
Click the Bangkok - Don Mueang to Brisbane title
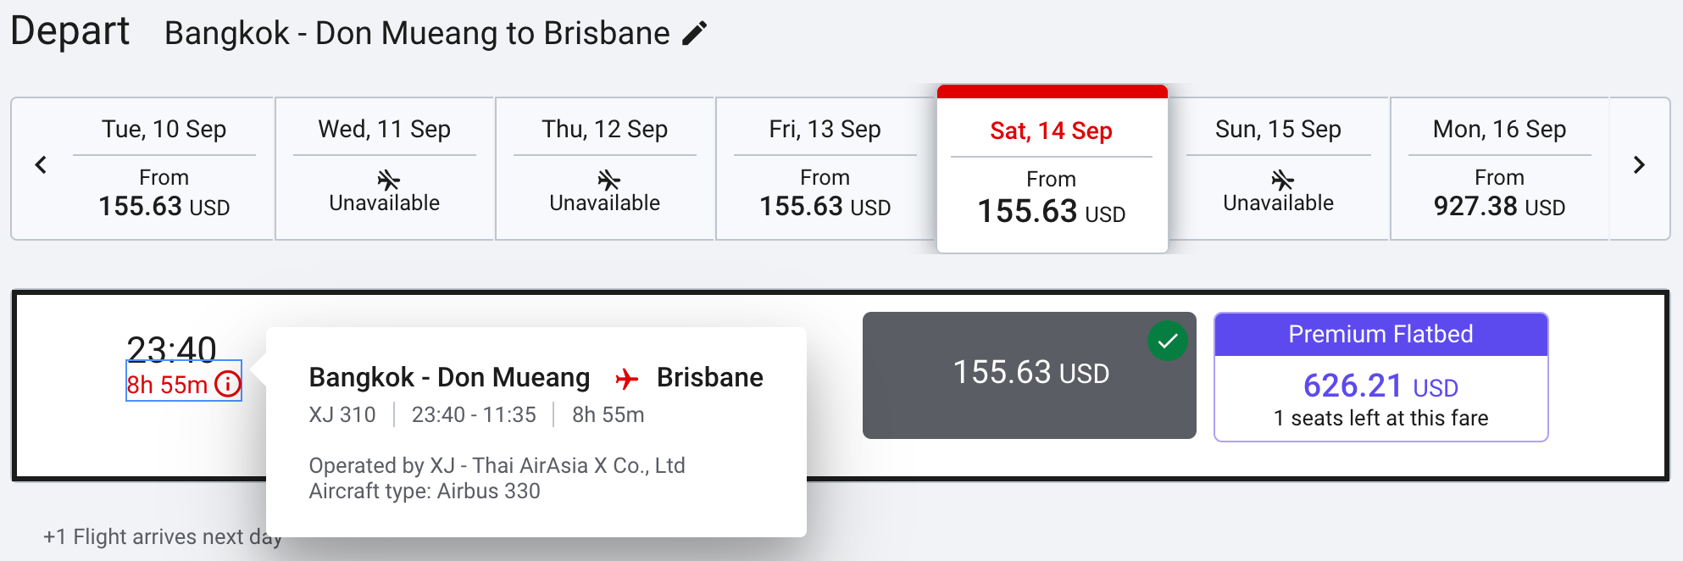417,34
